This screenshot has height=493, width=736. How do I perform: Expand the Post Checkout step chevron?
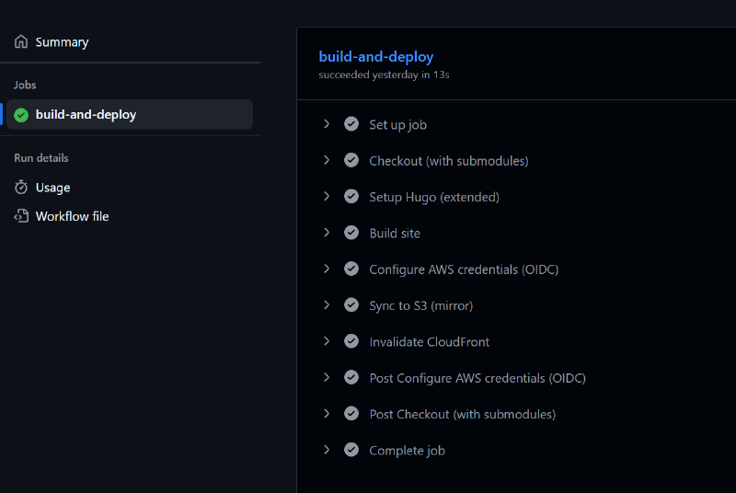click(x=327, y=414)
